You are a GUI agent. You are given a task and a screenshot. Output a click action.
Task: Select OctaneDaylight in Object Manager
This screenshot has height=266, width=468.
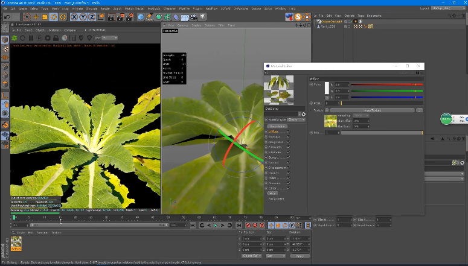coord(332,22)
